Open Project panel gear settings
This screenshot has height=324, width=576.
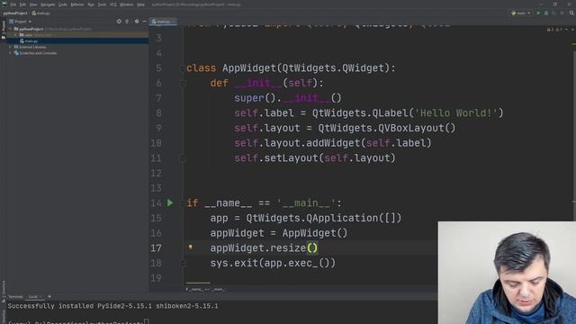pos(137,22)
